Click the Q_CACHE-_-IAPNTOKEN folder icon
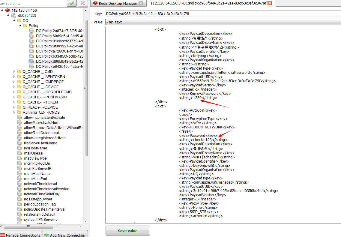 click(x=19, y=76)
